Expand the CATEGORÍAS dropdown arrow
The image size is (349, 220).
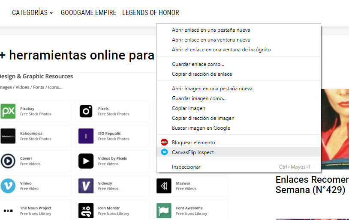[51, 13]
